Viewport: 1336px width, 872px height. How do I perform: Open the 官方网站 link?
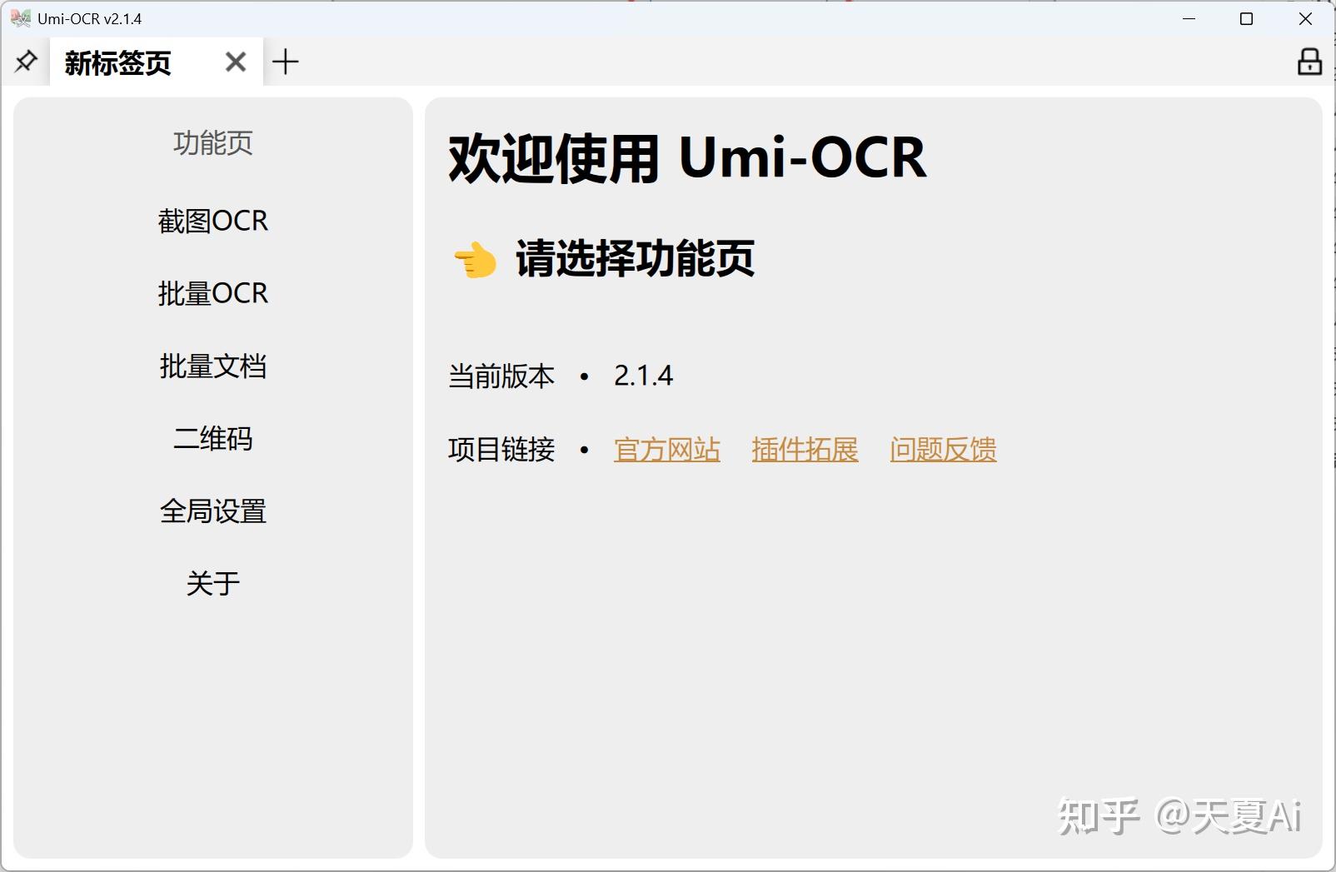coord(666,449)
